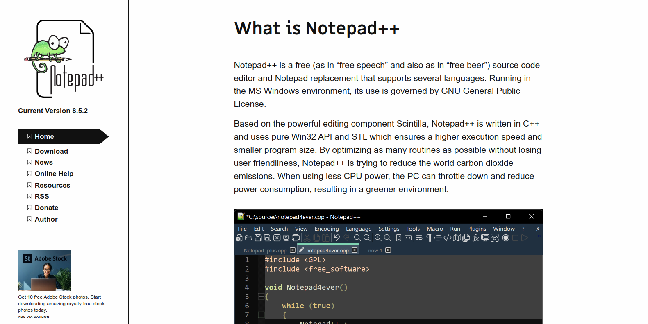648x324 pixels.
Task: Click the Document Map icon
Action: tap(457, 238)
